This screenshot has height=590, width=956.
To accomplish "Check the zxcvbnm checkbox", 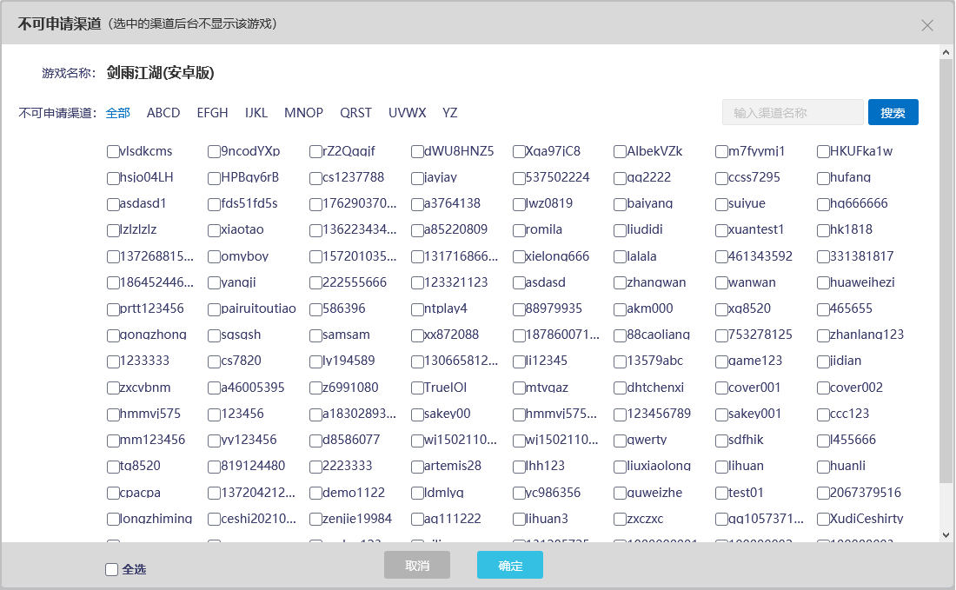I will [113, 388].
